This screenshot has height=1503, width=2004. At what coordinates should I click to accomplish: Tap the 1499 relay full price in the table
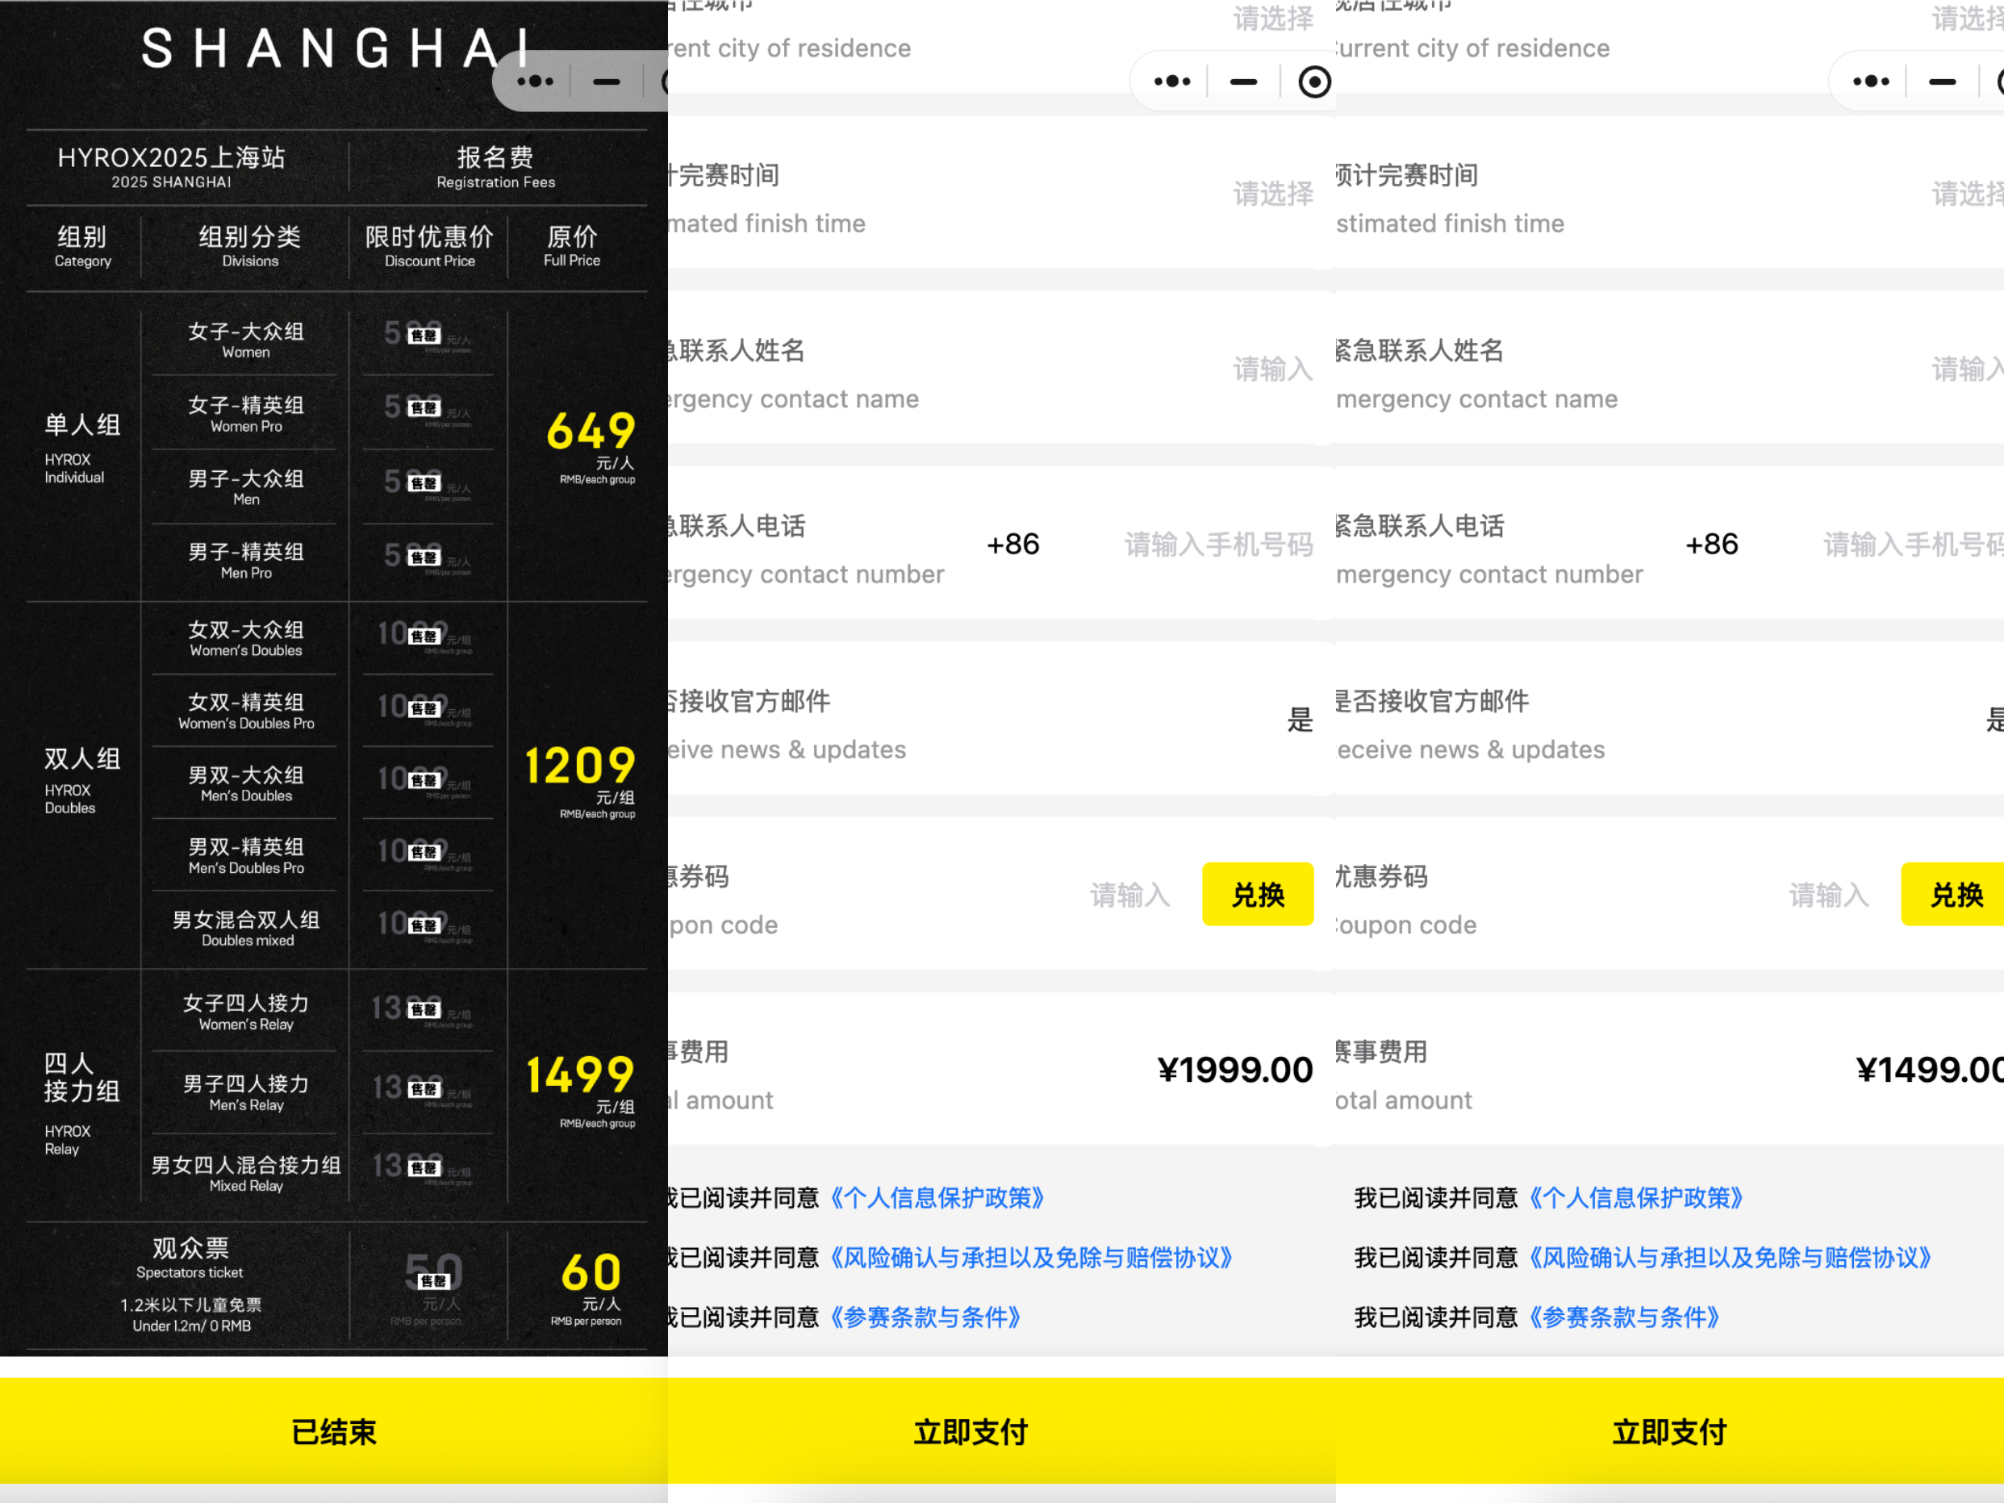(x=580, y=1075)
